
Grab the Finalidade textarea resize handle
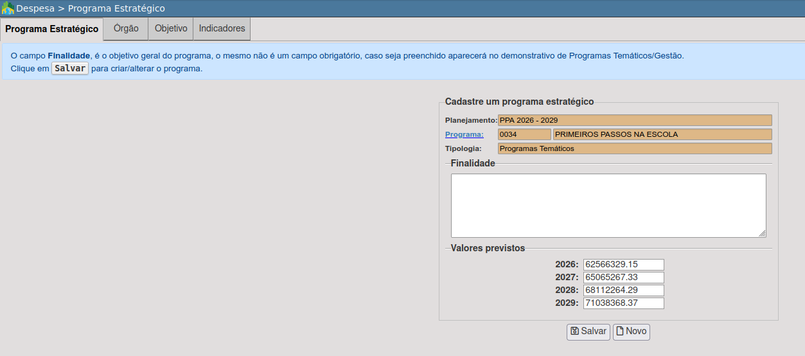tap(762, 234)
